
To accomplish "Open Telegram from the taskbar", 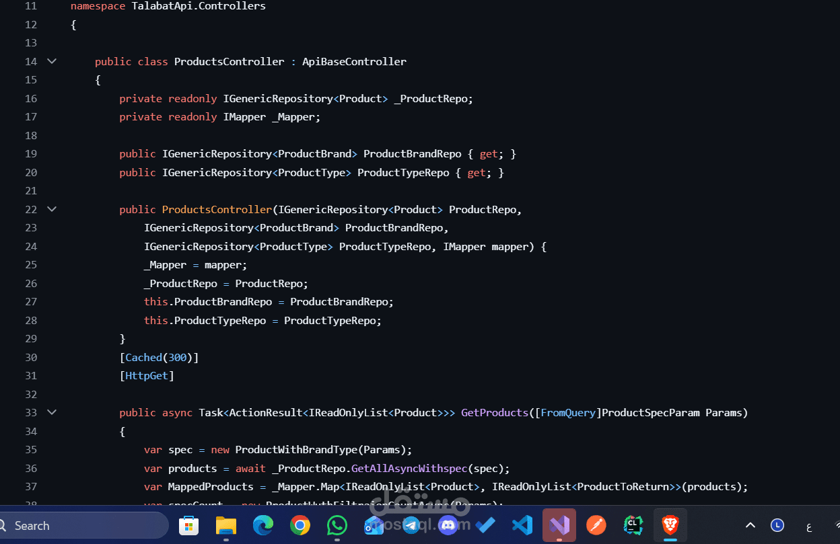I will [411, 525].
